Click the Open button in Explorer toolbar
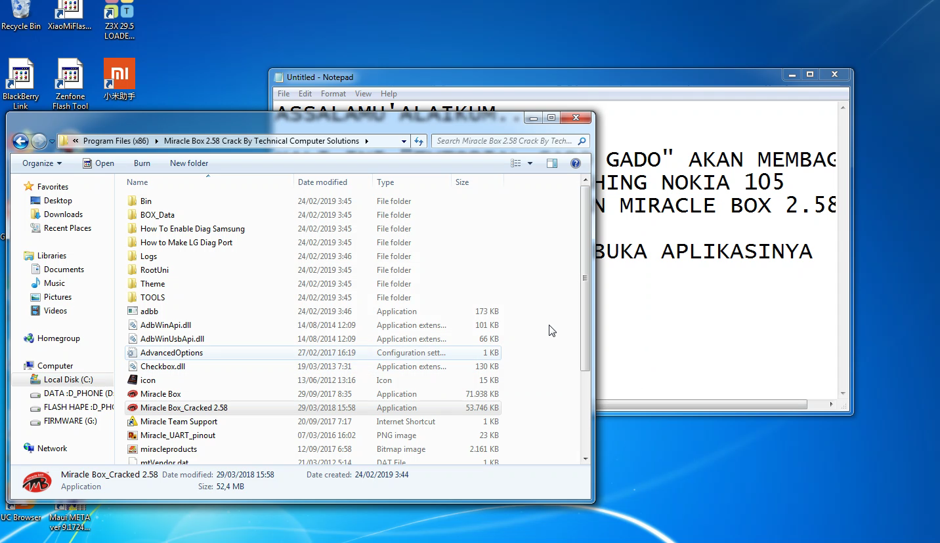 [98, 163]
